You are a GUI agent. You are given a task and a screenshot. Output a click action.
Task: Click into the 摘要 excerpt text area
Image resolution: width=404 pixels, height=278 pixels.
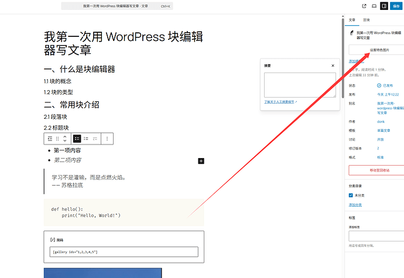(300, 85)
